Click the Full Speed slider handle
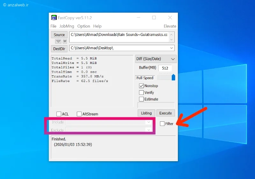This screenshot has height=179, width=255. point(173,77)
